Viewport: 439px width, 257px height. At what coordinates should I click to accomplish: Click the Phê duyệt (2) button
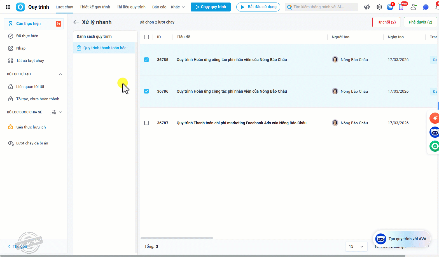(420, 22)
